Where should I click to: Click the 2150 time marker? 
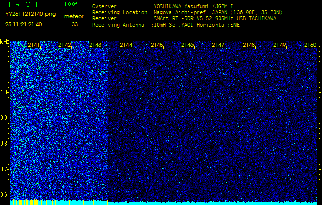(x=310, y=45)
